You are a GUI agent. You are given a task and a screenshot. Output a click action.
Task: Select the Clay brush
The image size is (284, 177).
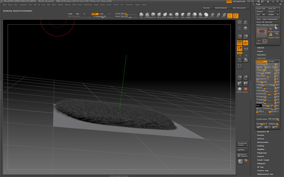[x=141, y=15]
